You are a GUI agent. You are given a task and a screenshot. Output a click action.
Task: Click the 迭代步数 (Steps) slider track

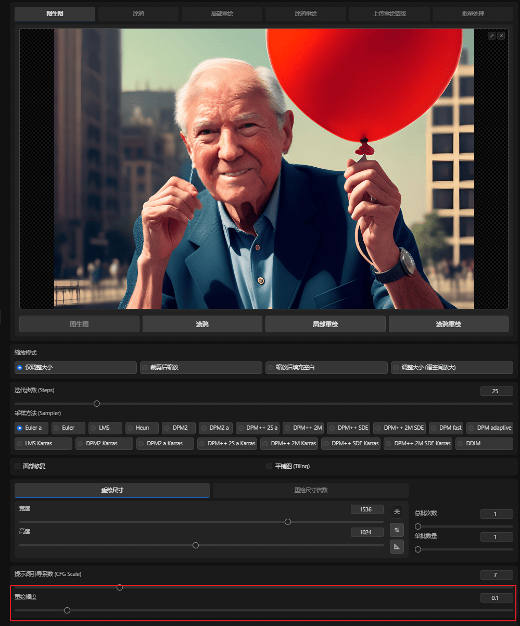click(x=263, y=404)
